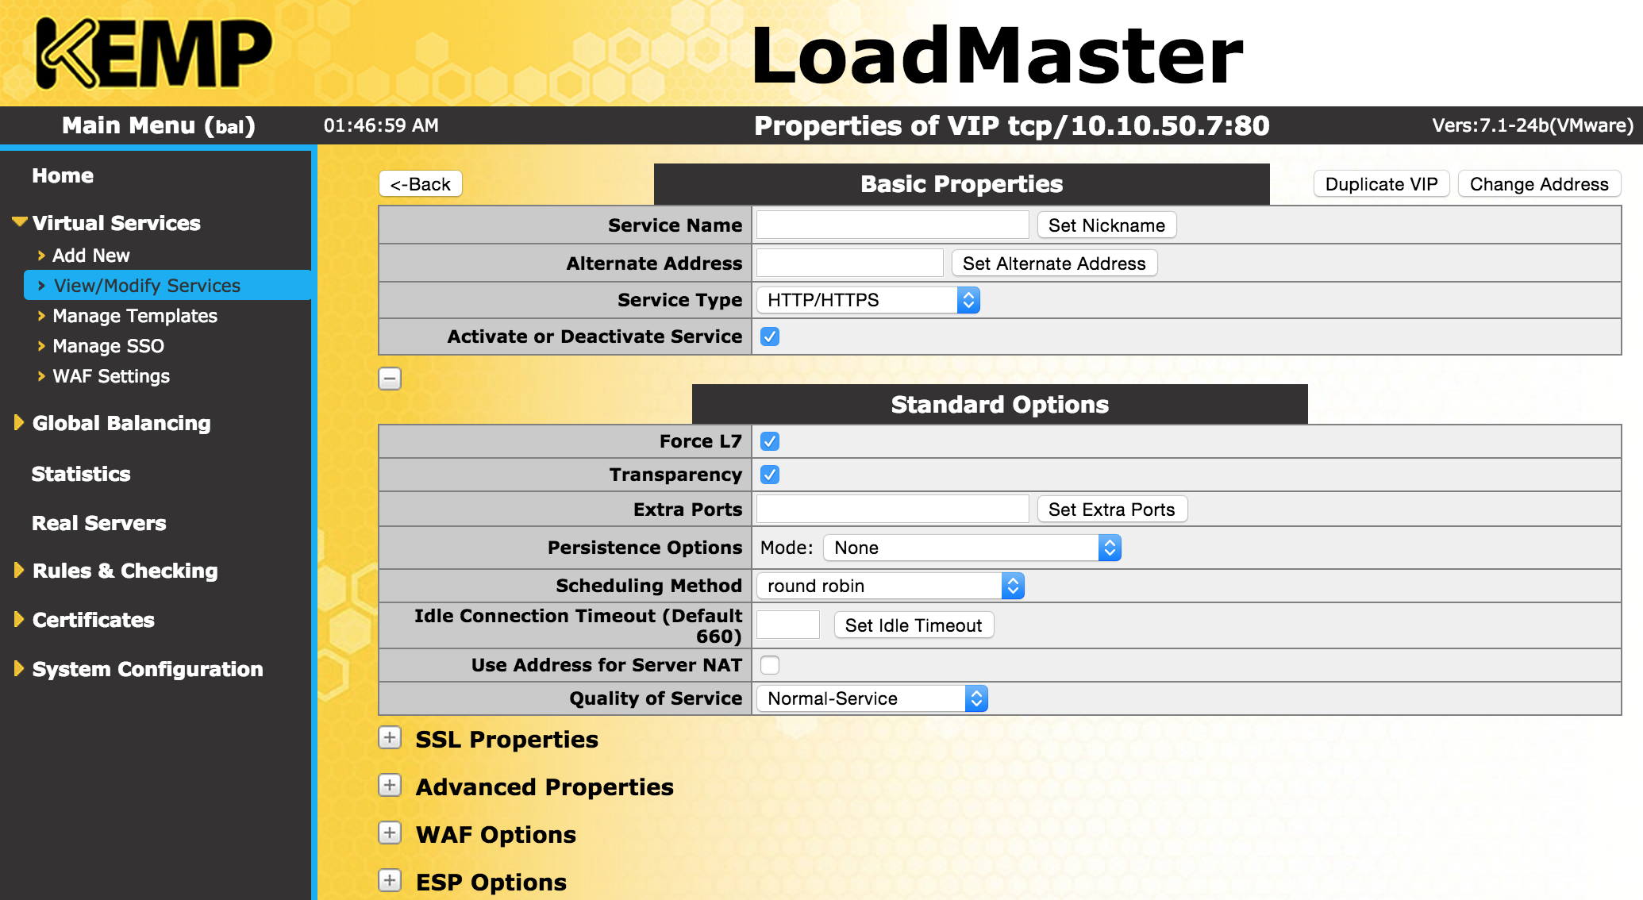The width and height of the screenshot is (1643, 900).
Task: Expand ESP Options plus icon
Action: (x=390, y=881)
